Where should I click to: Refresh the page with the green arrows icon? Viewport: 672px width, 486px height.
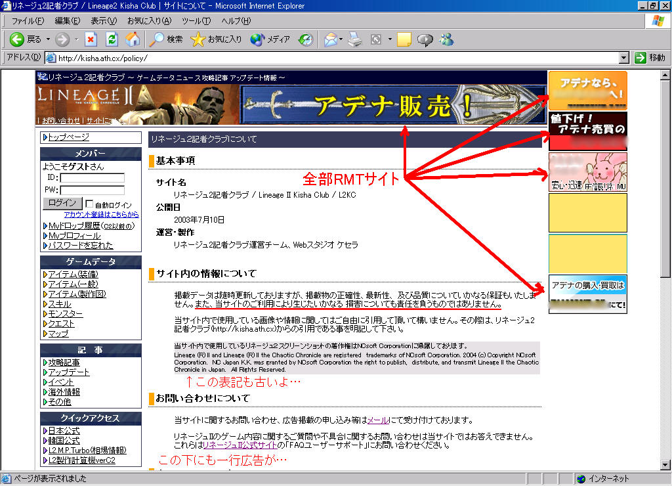point(112,39)
